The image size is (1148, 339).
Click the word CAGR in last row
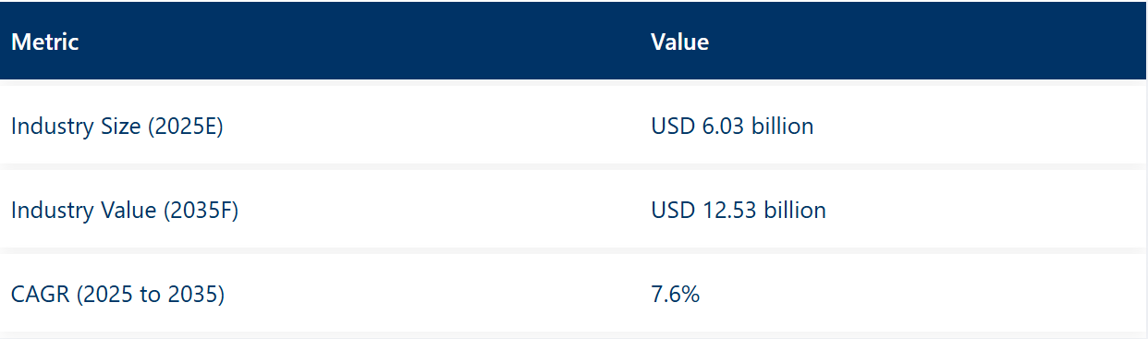pyautogui.click(x=41, y=296)
